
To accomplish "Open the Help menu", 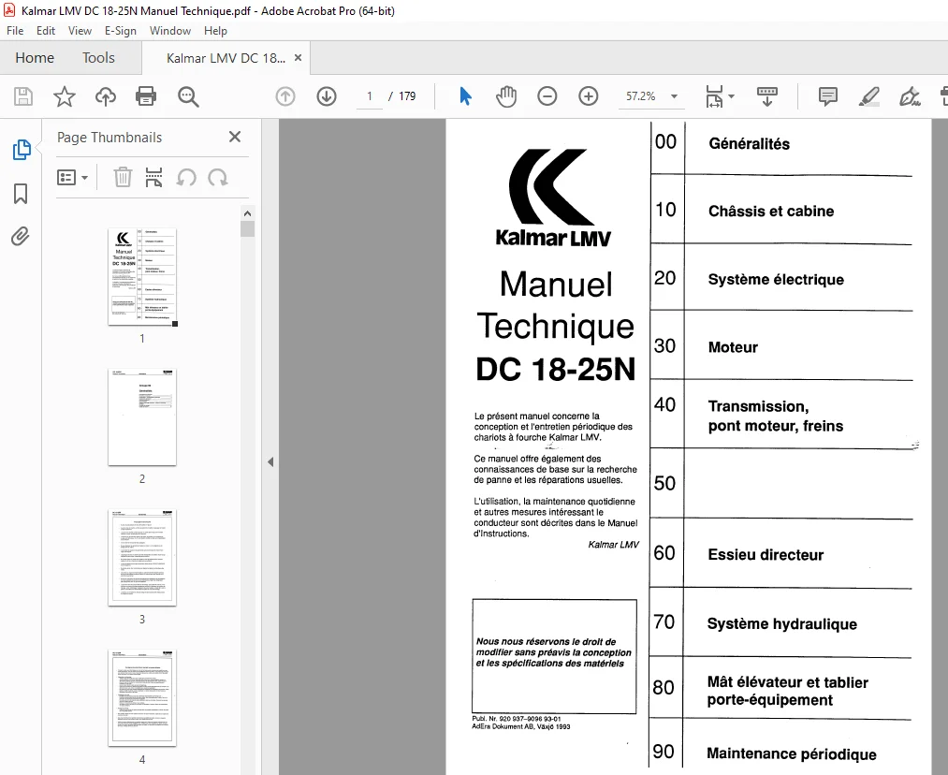I will click(x=215, y=31).
